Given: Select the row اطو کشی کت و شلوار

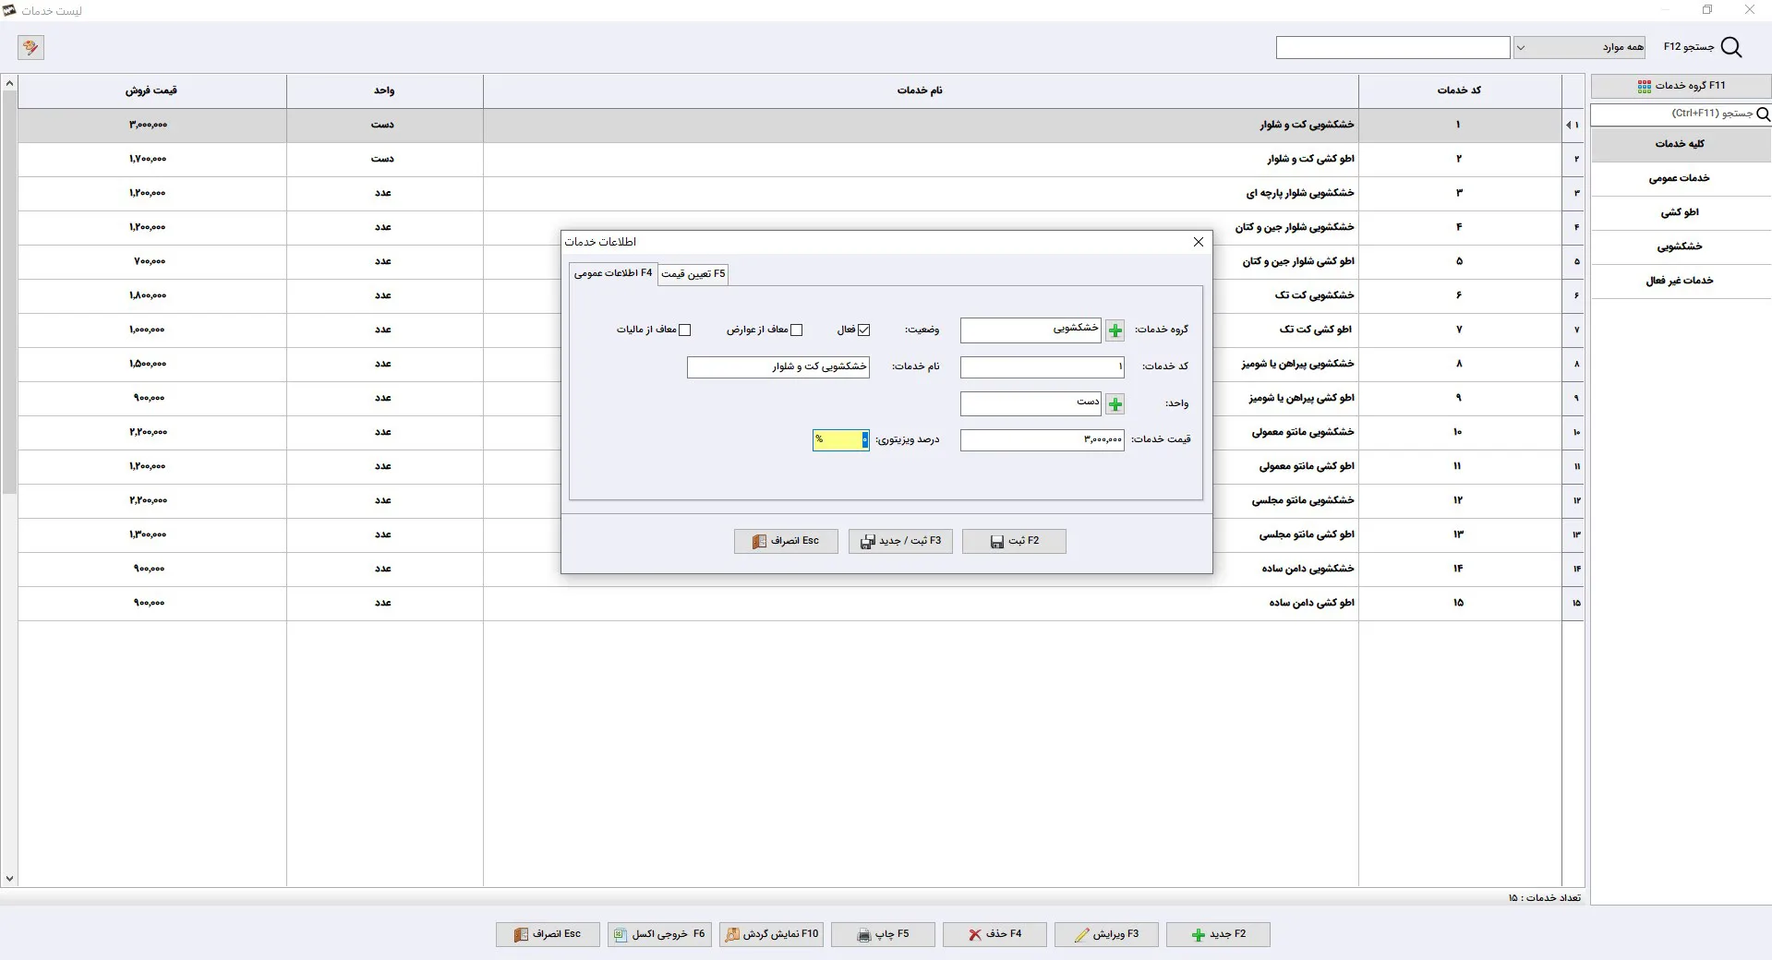Looking at the screenshot, I should tap(800, 159).
